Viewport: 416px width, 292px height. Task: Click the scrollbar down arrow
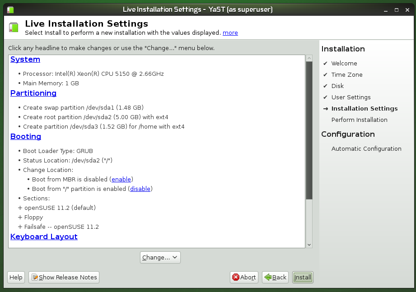pos(309,245)
